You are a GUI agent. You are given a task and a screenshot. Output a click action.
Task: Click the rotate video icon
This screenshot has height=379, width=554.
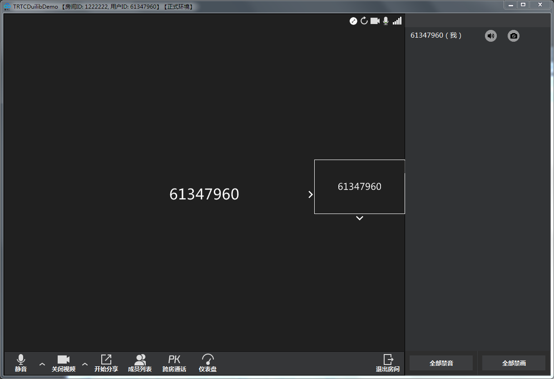pyautogui.click(x=364, y=21)
